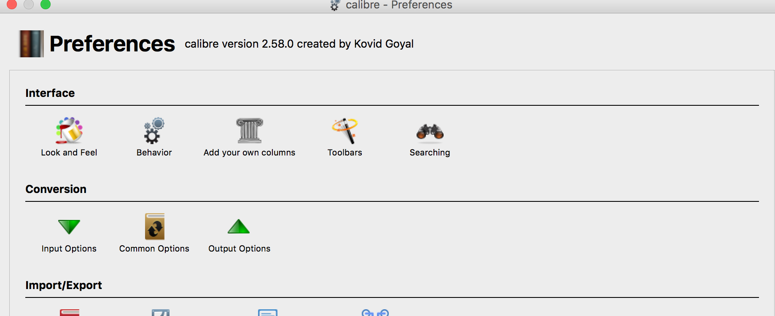Click the blue document icon under Import/Export
This screenshot has height=316, width=775.
(x=268, y=313)
